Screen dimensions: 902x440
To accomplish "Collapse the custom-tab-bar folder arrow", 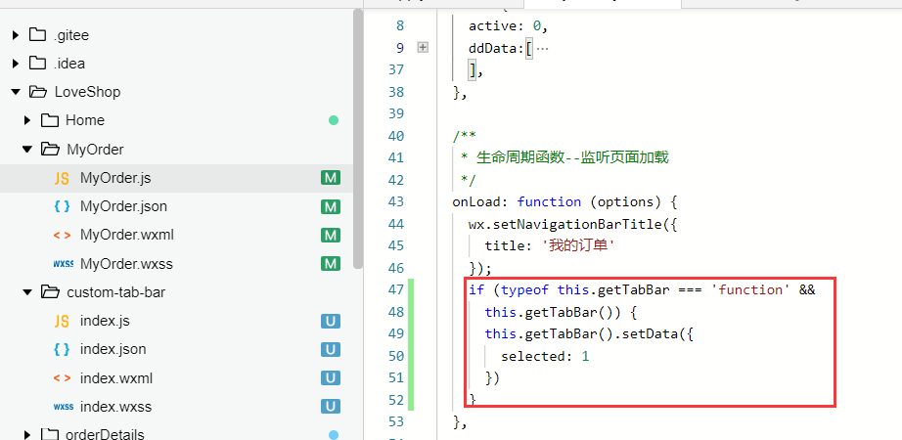I will 27,292.
